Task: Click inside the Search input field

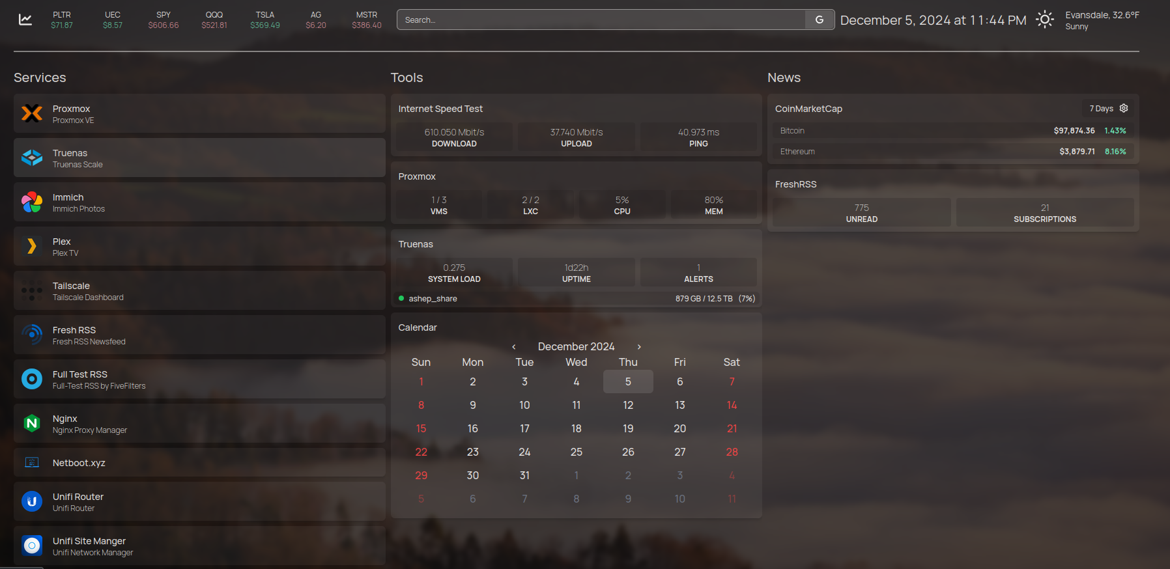Action: (x=601, y=20)
